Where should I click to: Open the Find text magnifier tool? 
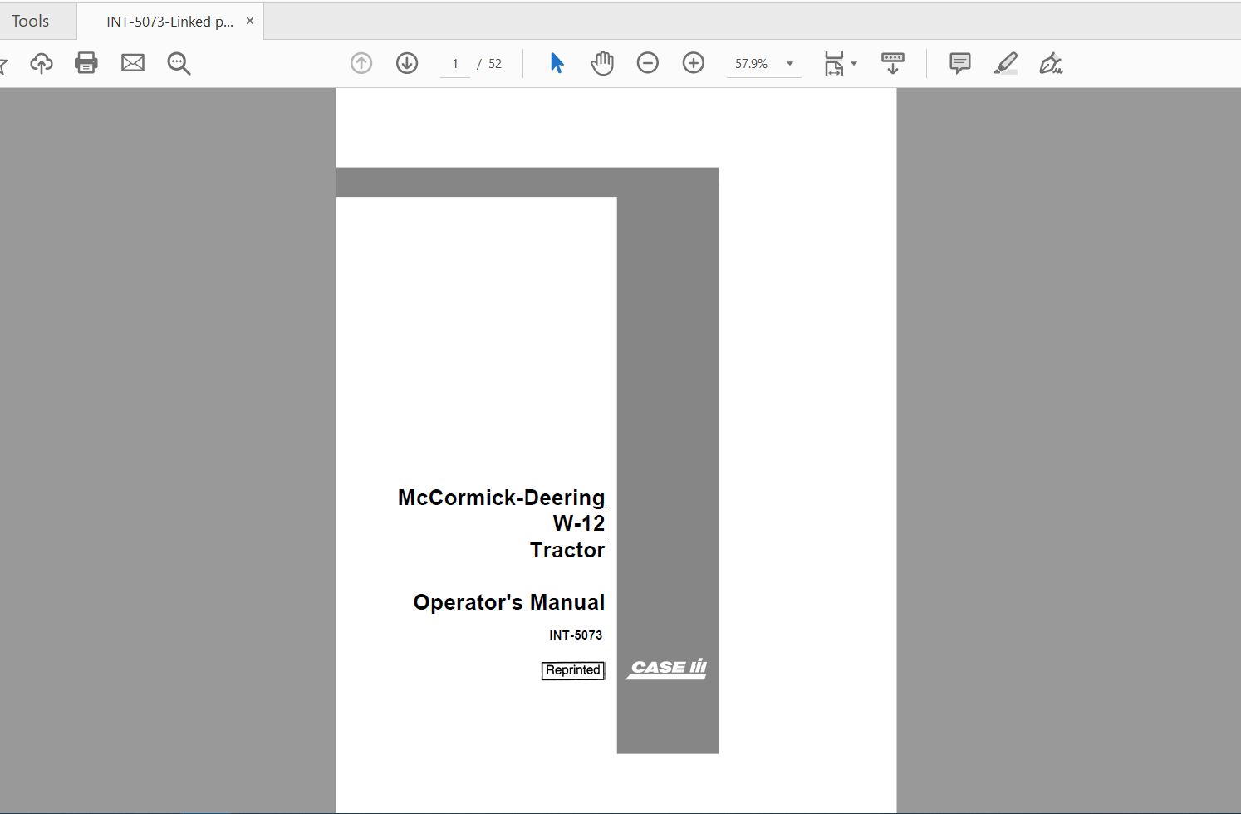pyautogui.click(x=179, y=63)
